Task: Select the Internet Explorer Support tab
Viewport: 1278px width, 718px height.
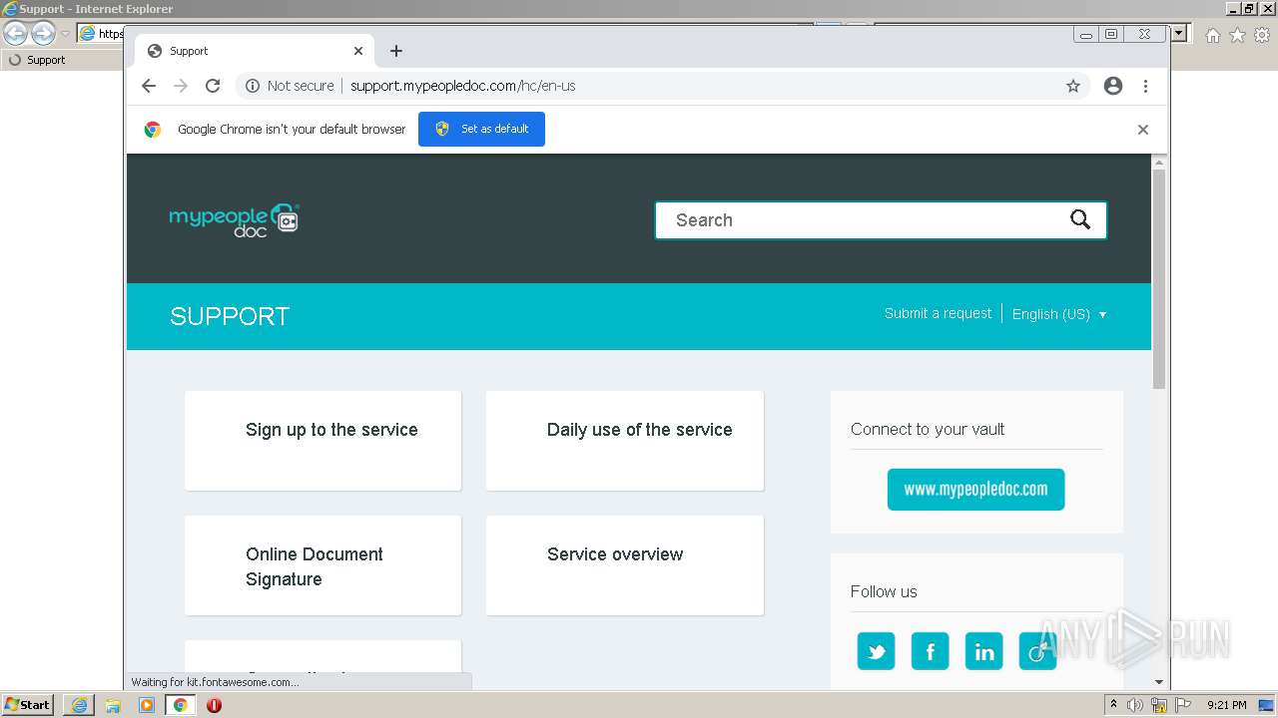Action: click(x=62, y=60)
